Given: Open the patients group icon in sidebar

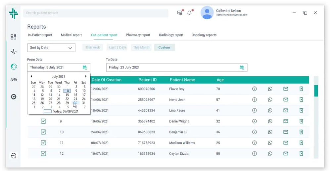Looking at the screenshot, I should [14, 80].
